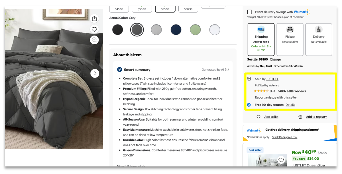This screenshot has height=174, width=342.
Task: Choose the Pickup fulfillment option
Action: point(290,39)
